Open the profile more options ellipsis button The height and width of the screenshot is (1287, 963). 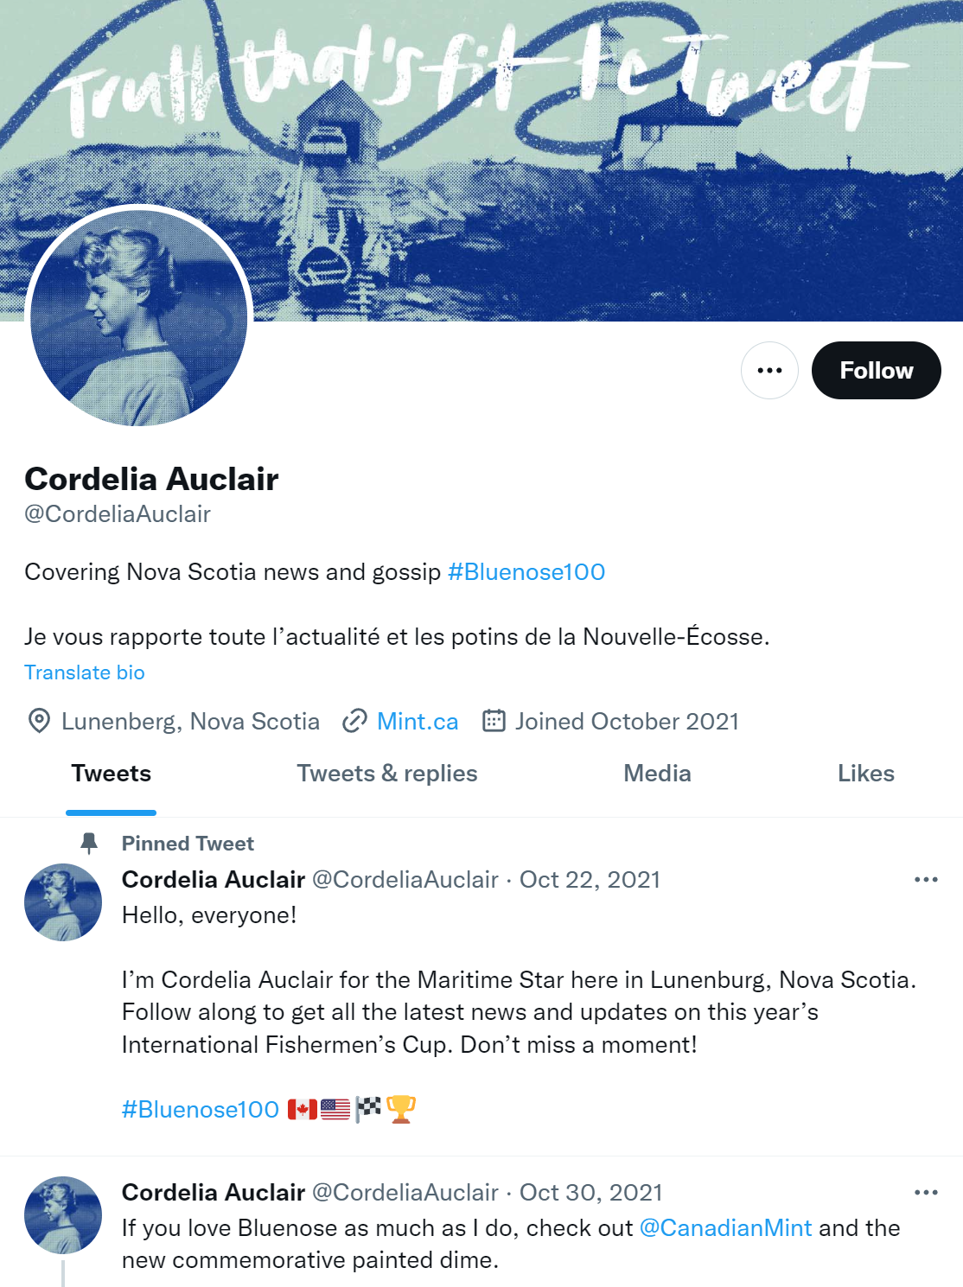[769, 370]
